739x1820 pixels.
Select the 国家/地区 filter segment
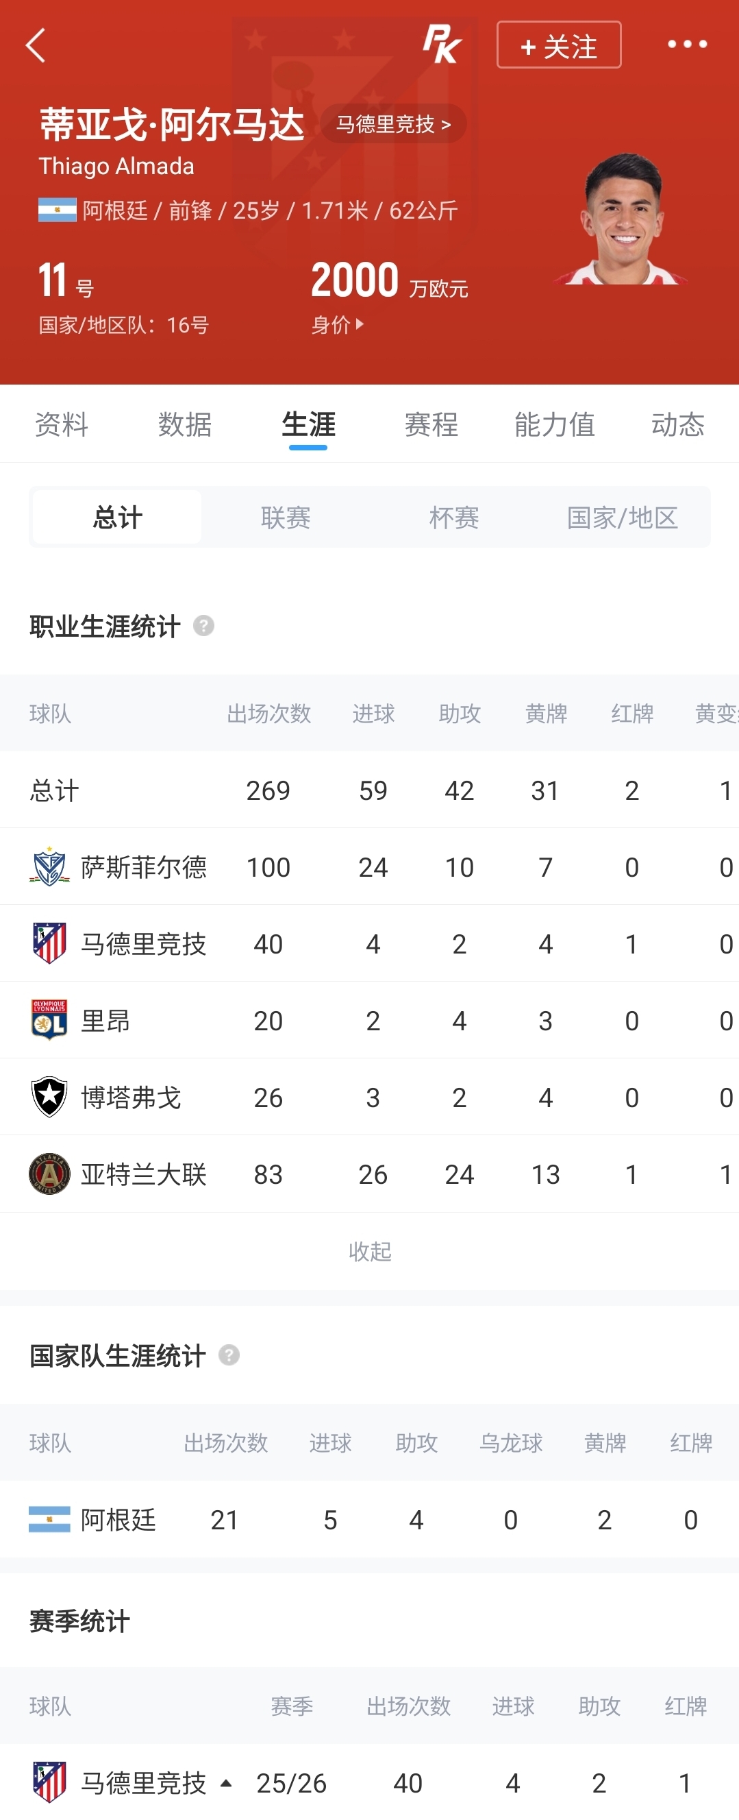622,517
